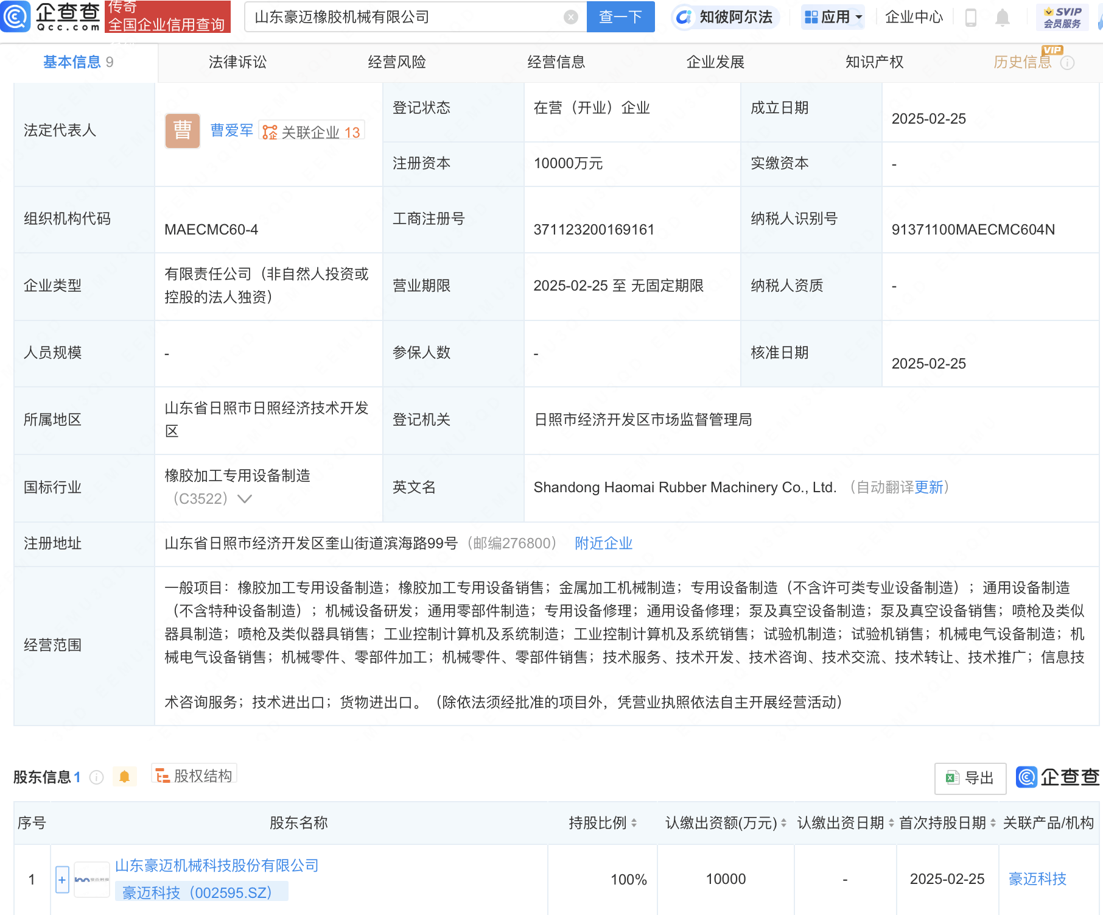Click 豪迈科技 shareholder logo thumbnail
1103x915 pixels.
click(x=92, y=879)
